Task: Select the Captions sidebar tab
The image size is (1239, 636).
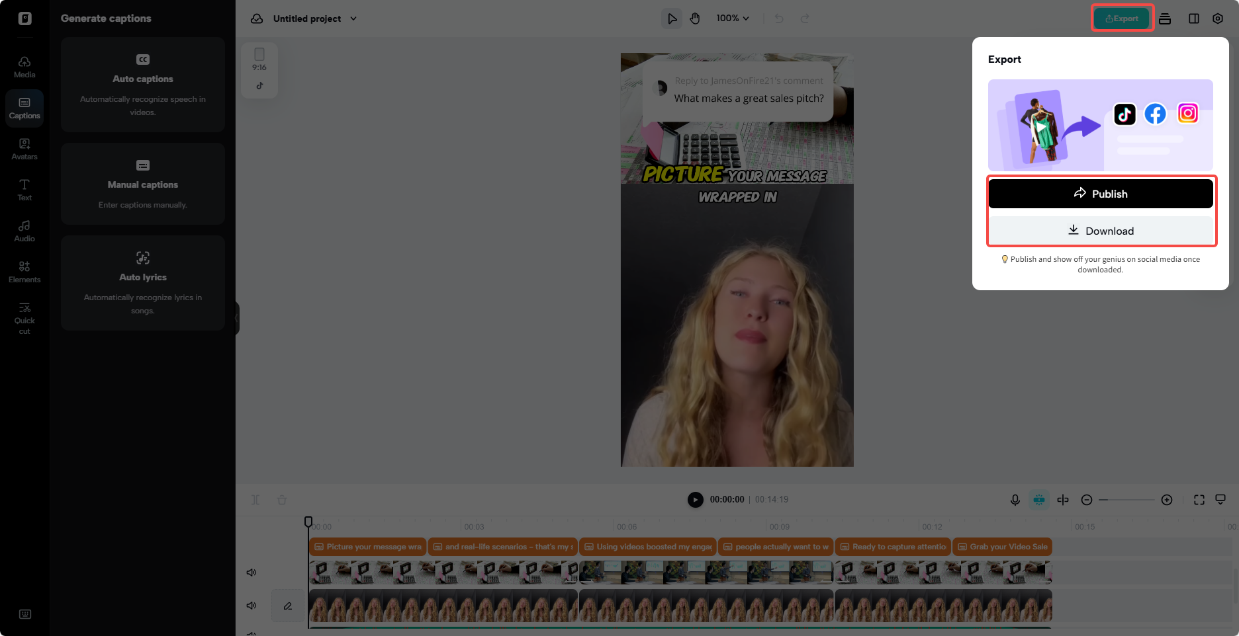Action: 24,108
